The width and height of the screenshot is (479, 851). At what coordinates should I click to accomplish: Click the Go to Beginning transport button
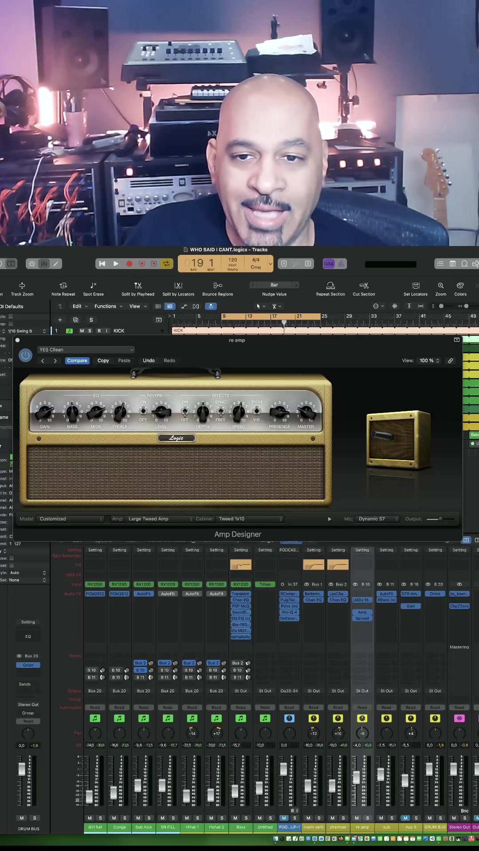pos(102,264)
